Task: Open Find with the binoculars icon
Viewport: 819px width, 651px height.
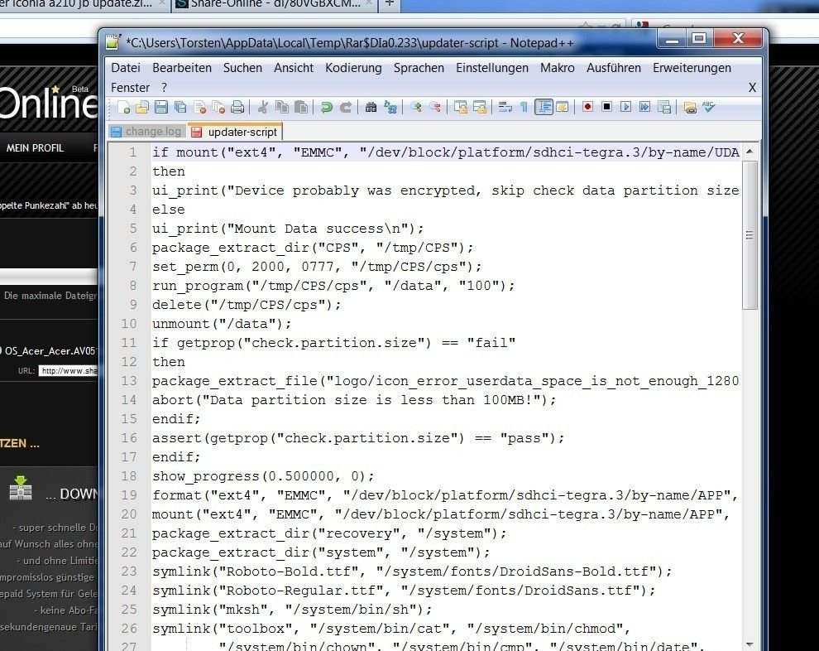Action: click(x=371, y=107)
